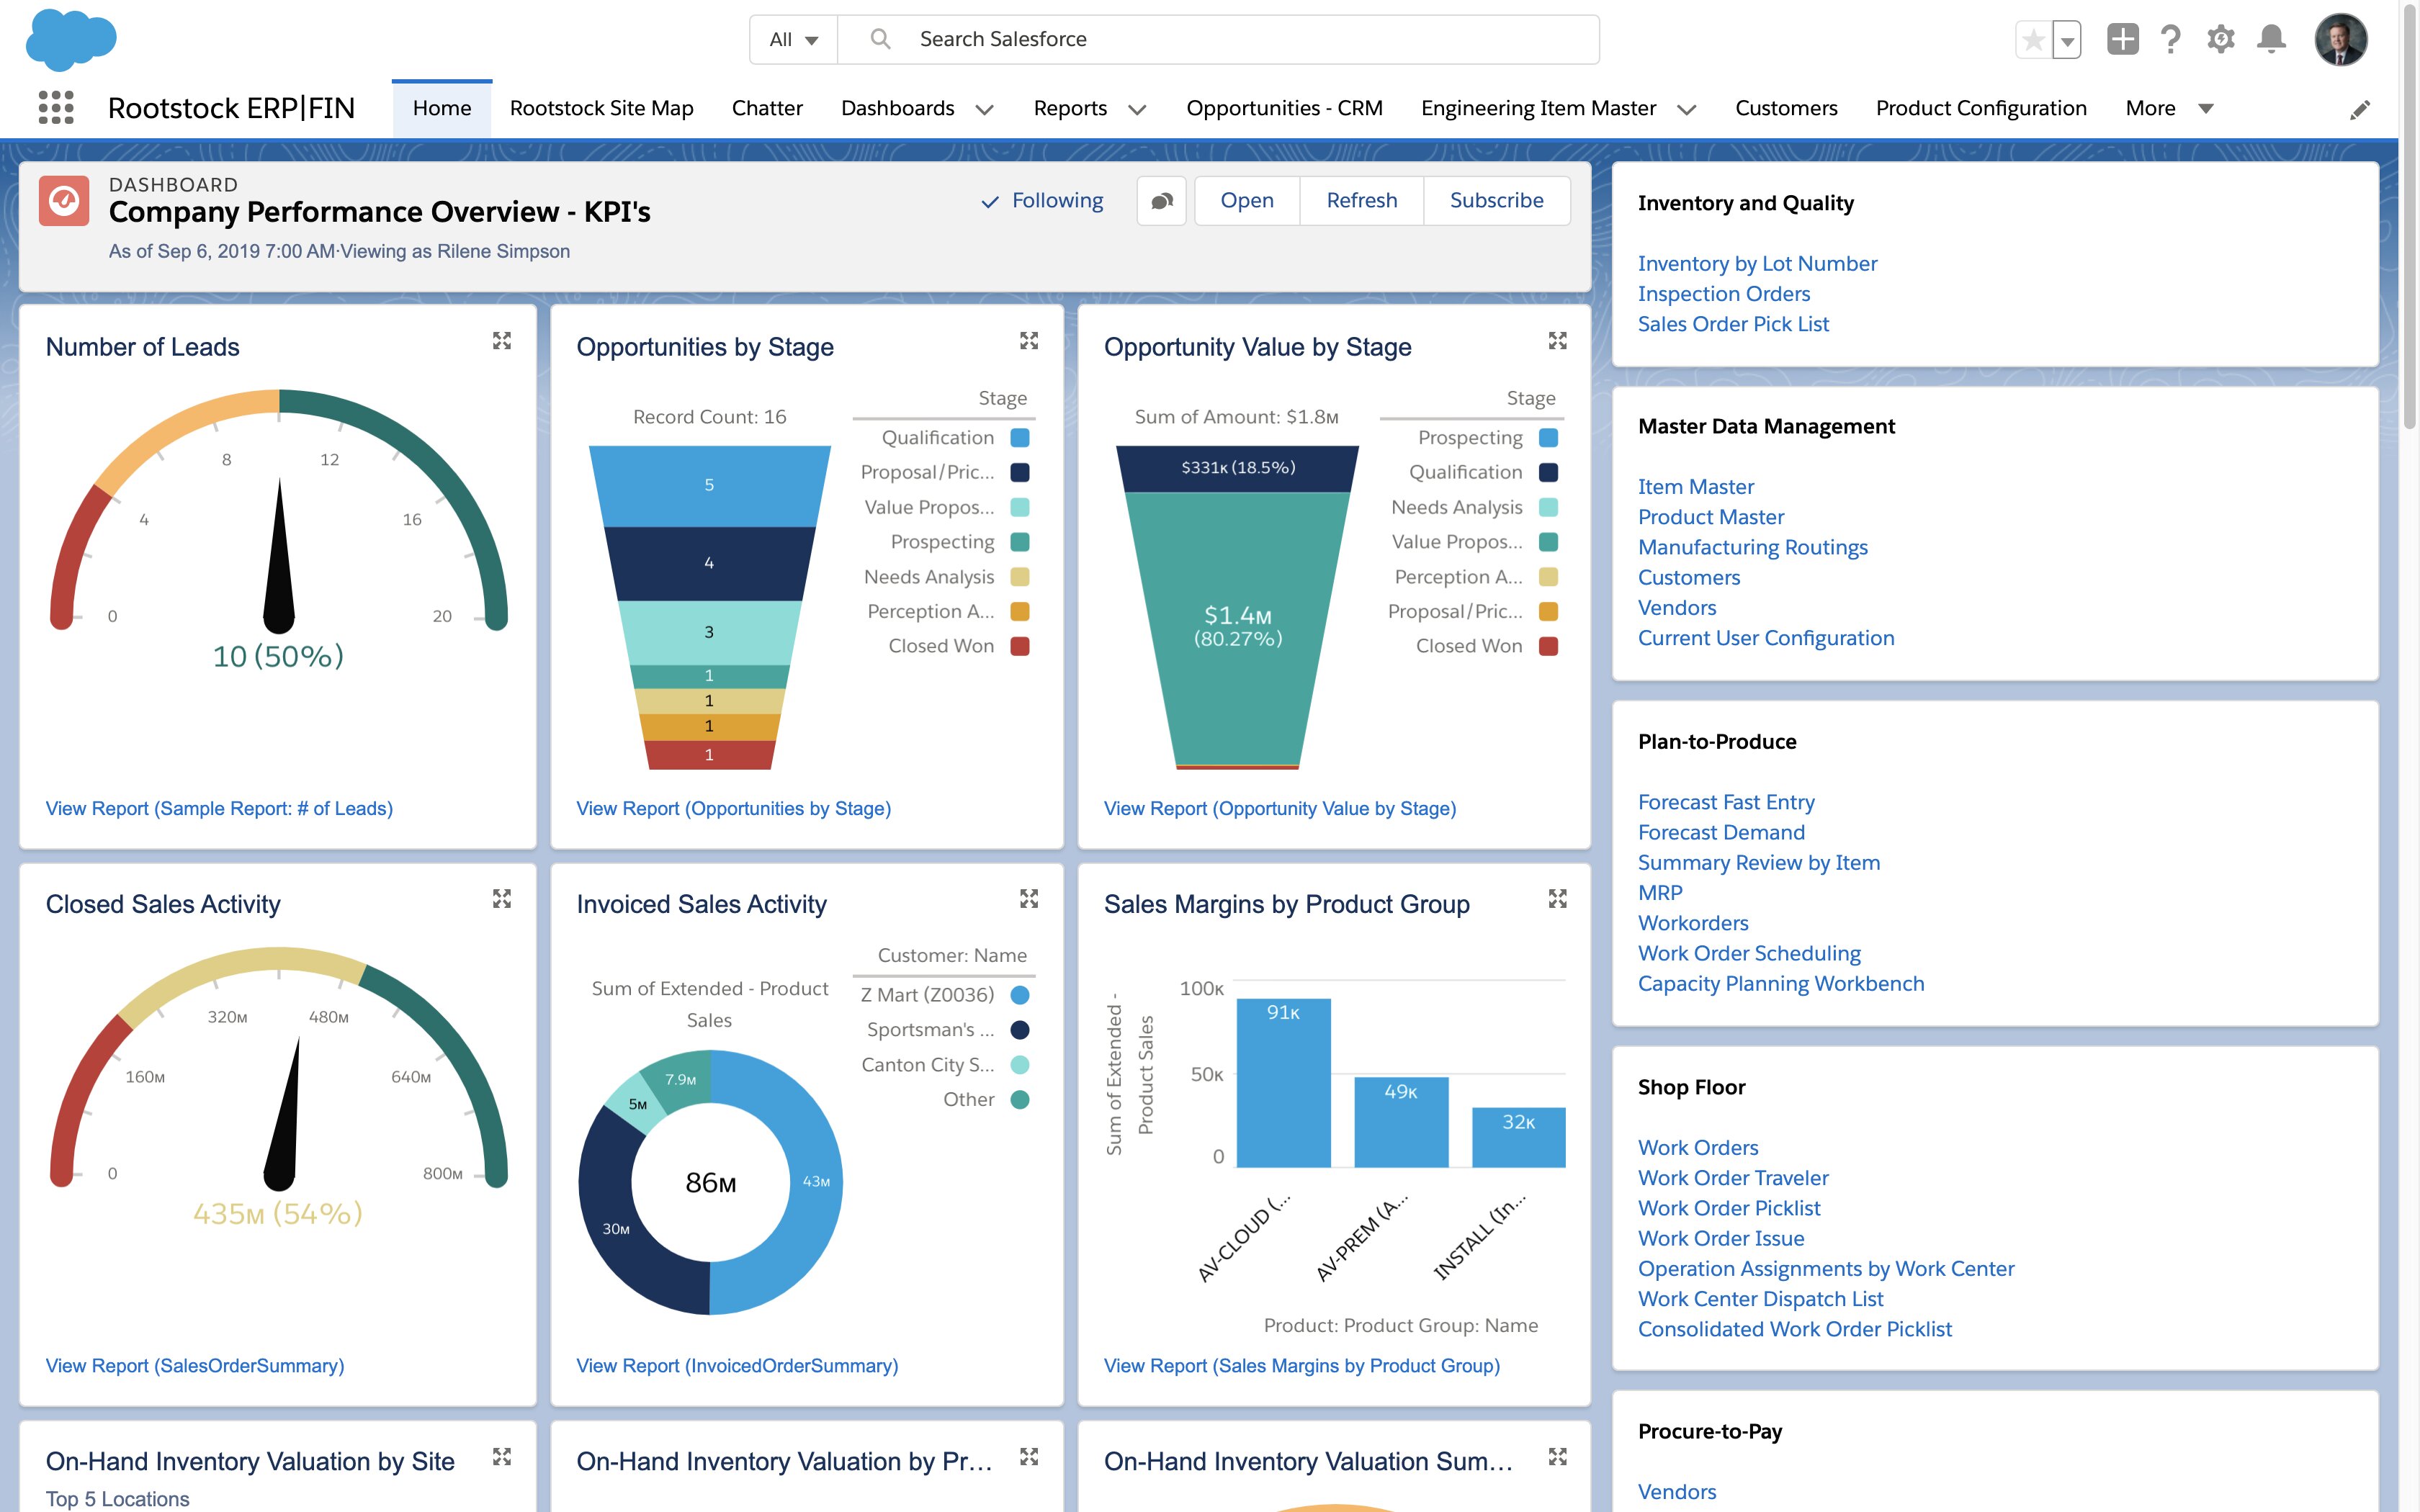Screen dimensions: 2420x1512
Task: Click the pencil edit navigation icon
Action: click(2359, 109)
